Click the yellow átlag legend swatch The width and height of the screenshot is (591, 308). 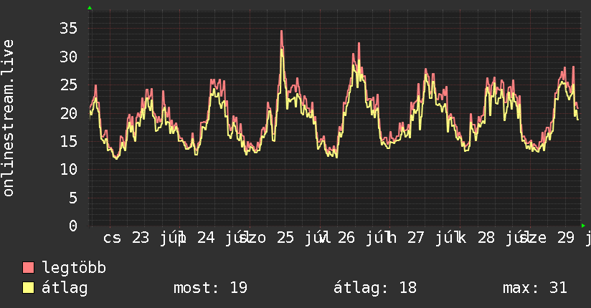pos(28,288)
